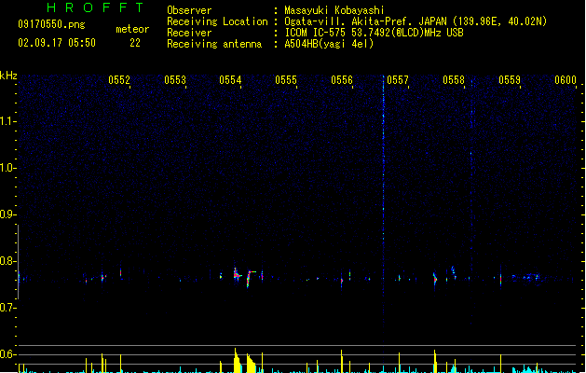Select the file name 09170550.png
The height and width of the screenshot is (373, 586).
(x=51, y=24)
